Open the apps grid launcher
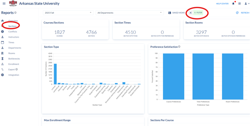 click(x=239, y=3)
